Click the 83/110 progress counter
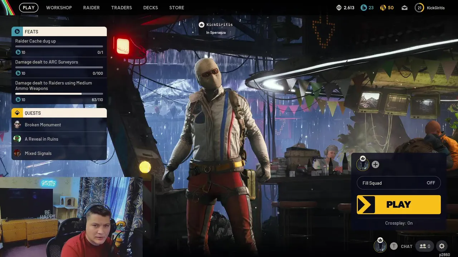458x257 pixels. [x=97, y=100]
